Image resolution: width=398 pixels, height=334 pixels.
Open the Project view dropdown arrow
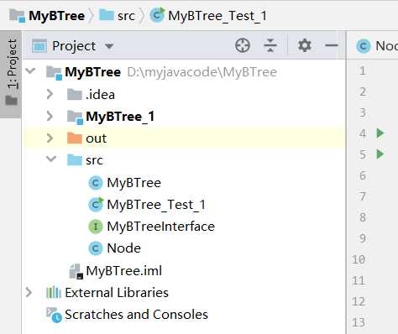[109, 46]
